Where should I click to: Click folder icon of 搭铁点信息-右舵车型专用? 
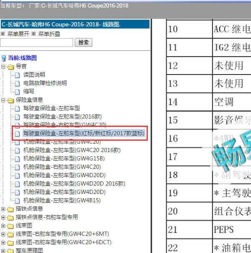click(x=10, y=218)
